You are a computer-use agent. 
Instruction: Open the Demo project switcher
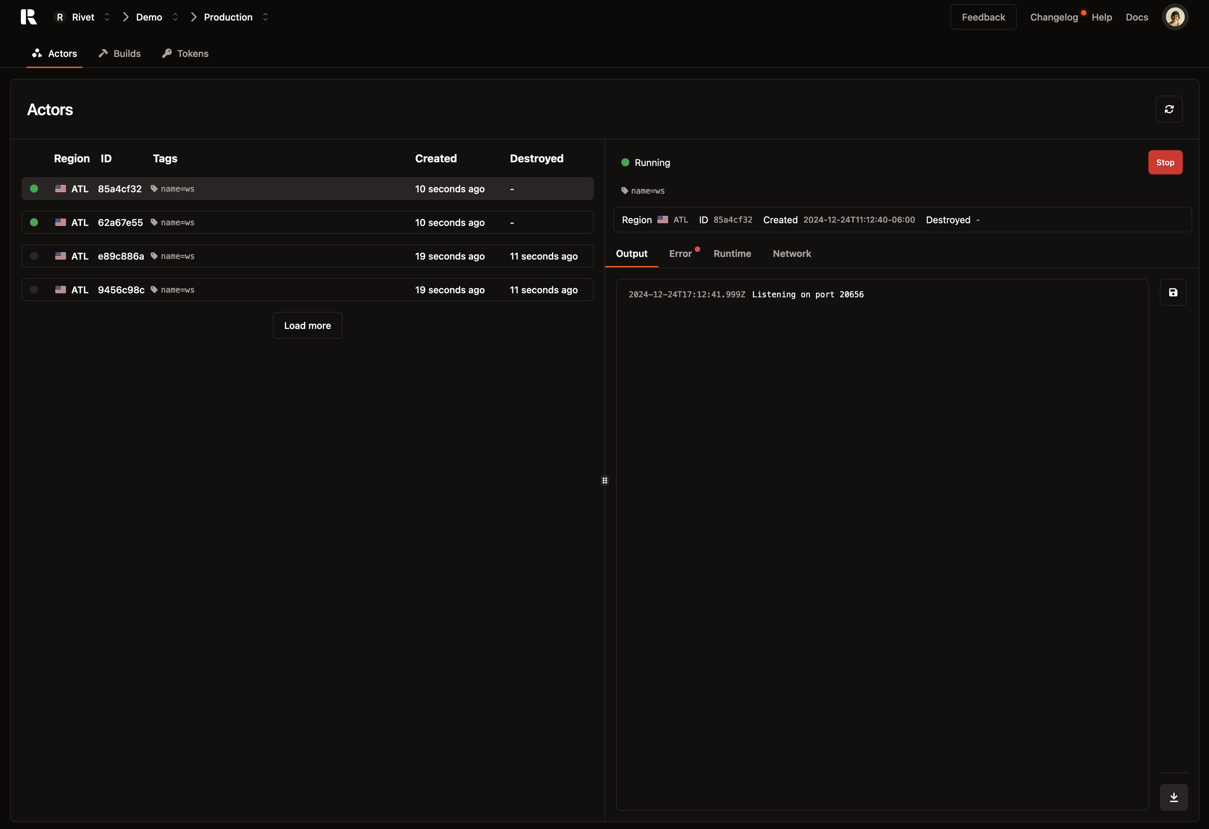pos(175,17)
